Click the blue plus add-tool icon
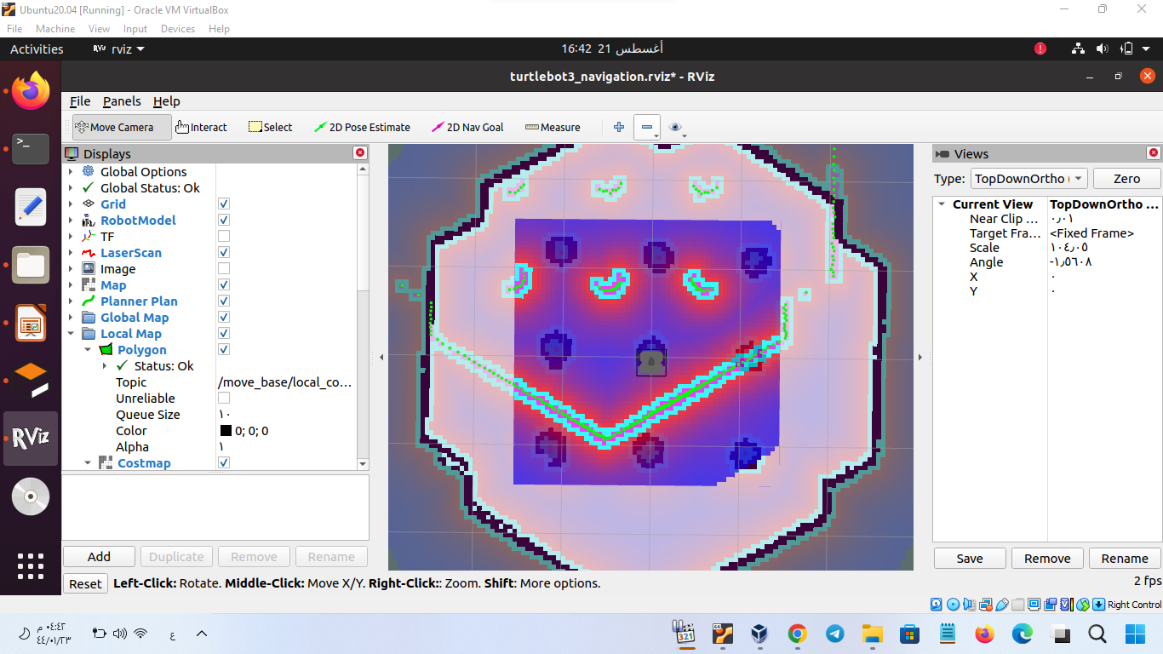 tap(619, 128)
